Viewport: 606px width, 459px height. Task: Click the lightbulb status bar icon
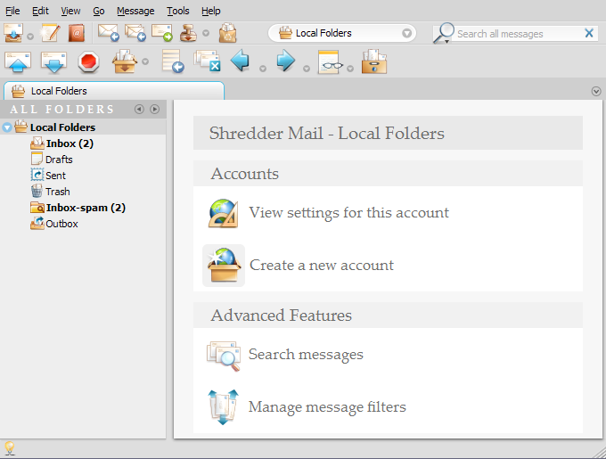tap(9, 448)
